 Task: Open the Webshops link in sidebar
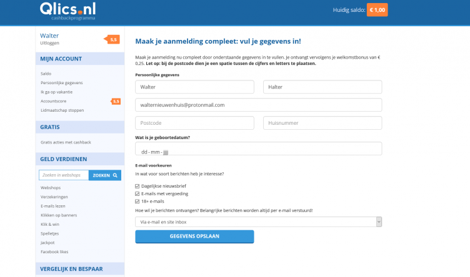point(51,187)
